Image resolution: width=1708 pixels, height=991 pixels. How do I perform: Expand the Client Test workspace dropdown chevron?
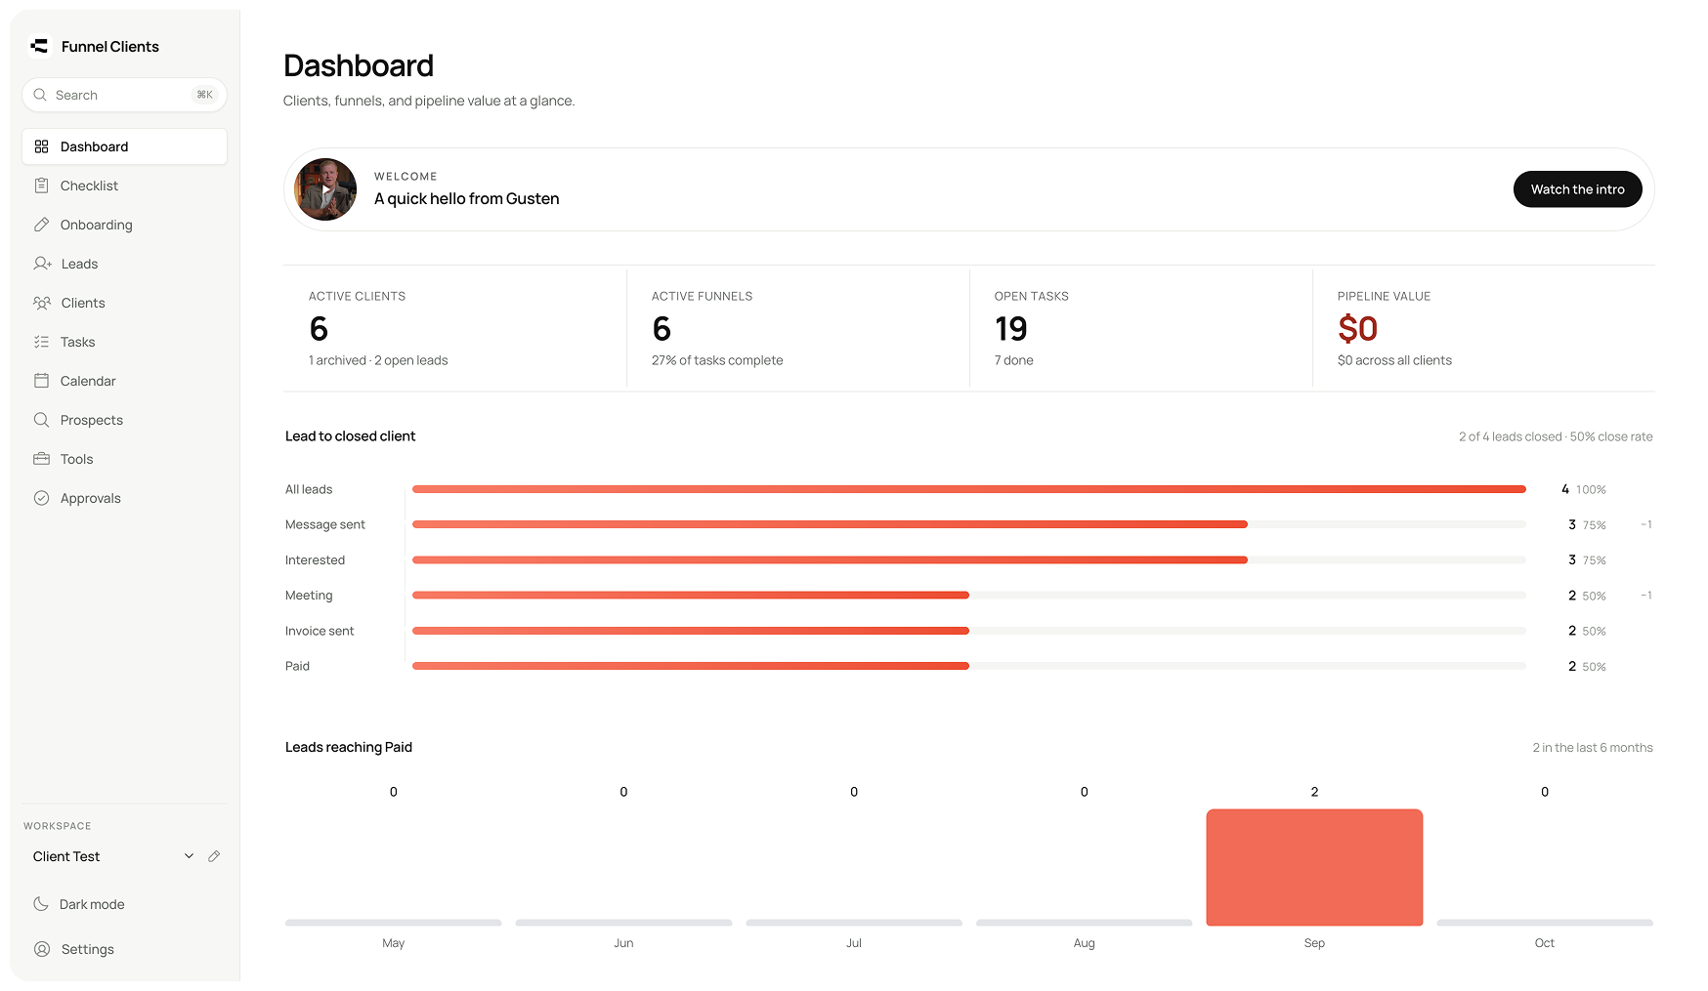pos(189,856)
